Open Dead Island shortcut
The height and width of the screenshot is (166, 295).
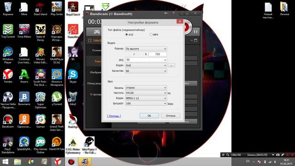pyautogui.click(x=40, y=9)
